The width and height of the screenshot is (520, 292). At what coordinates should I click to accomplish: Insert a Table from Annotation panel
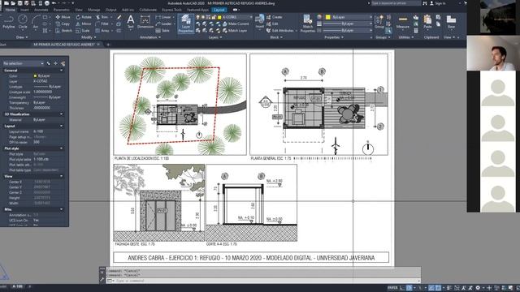pos(162,31)
